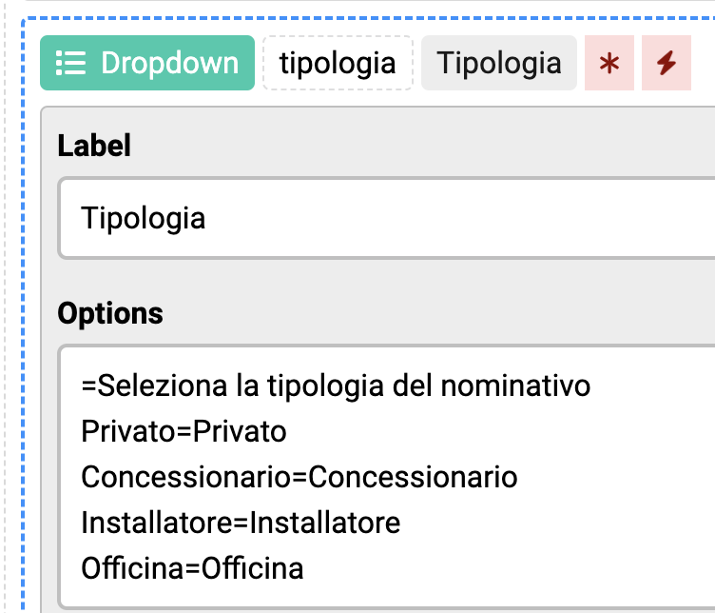Click the word 'Dropdown' in the green badge

(170, 63)
